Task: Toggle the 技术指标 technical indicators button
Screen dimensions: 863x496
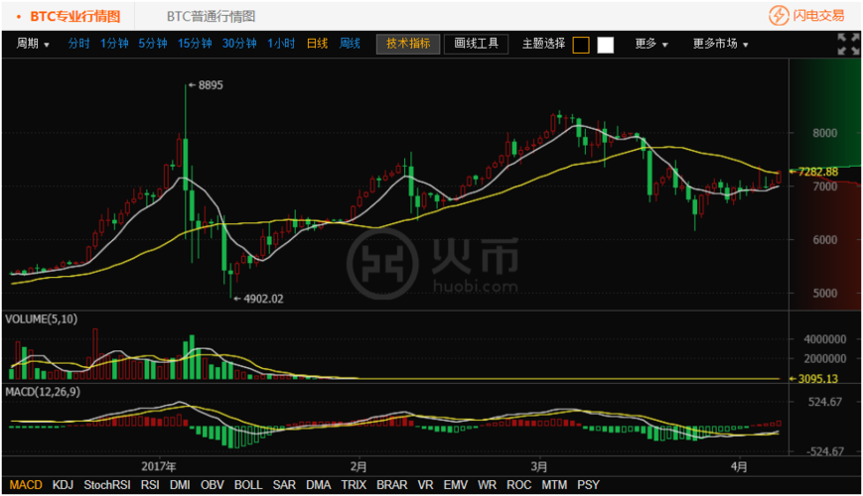Action: pyautogui.click(x=407, y=44)
